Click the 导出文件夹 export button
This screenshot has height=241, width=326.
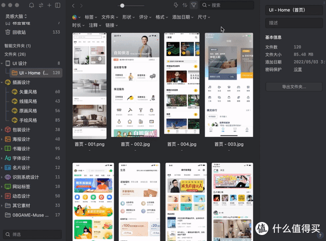(293, 87)
